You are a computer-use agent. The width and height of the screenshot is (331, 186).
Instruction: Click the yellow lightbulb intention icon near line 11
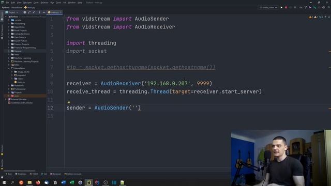pos(69,102)
